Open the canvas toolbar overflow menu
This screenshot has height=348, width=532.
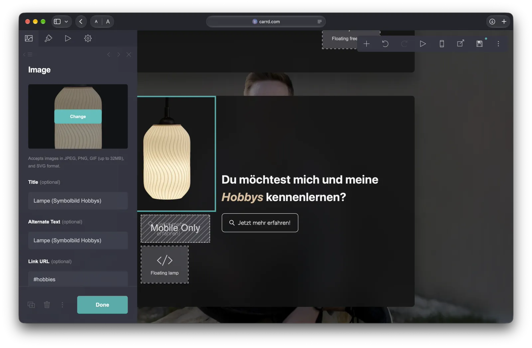(x=498, y=44)
